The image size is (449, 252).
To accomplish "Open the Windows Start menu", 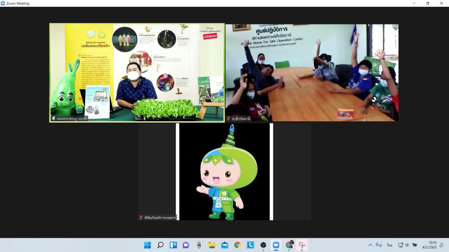I will (x=147, y=245).
